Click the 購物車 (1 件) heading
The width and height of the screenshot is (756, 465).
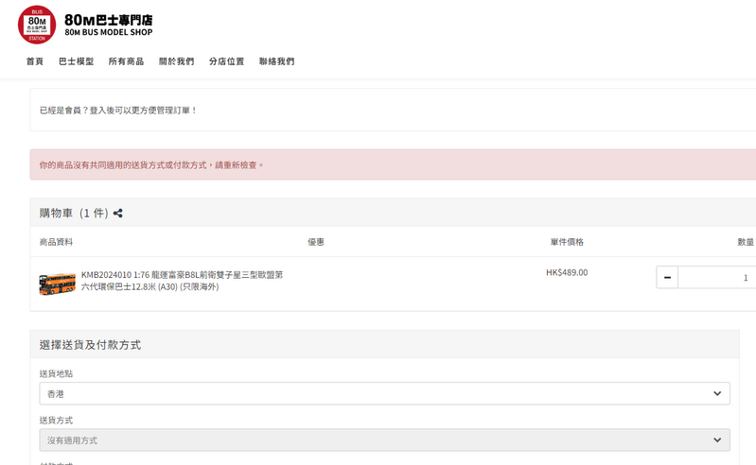pyautogui.click(x=74, y=214)
